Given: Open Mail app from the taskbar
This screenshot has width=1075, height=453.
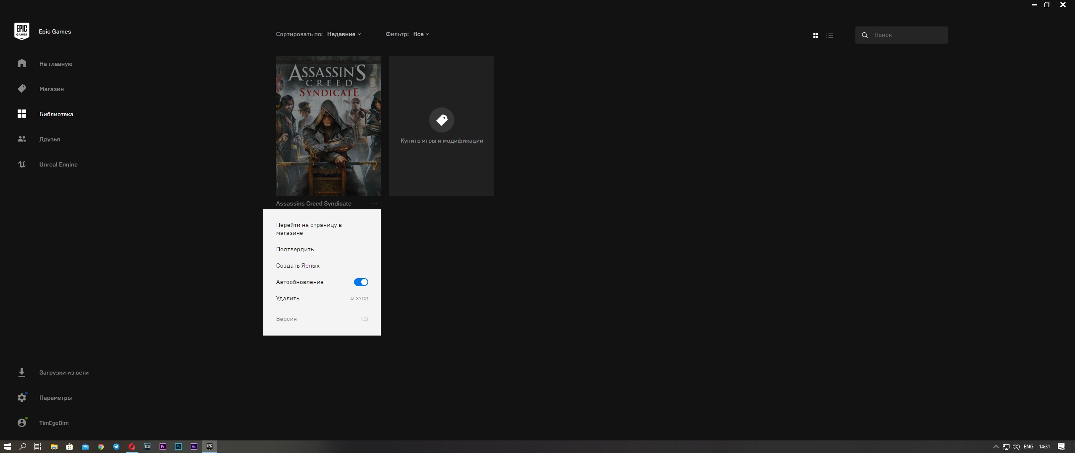Looking at the screenshot, I should pos(85,447).
